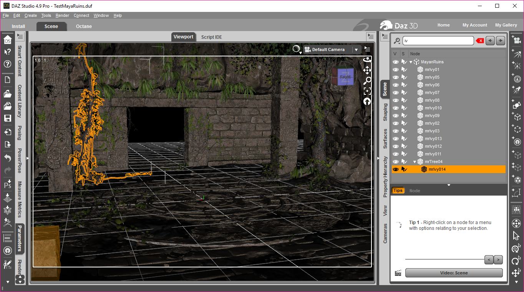Click the viewport reset view arrow icon
Image resolution: width=524 pixels, height=292 pixels.
pos(367,101)
